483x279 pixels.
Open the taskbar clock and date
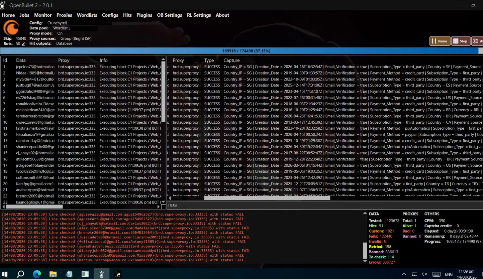click(x=467, y=274)
